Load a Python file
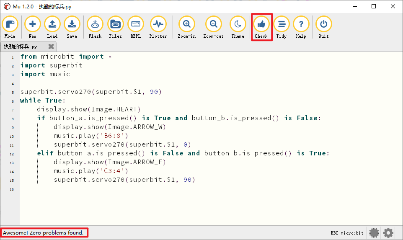403x240 pixels. point(52,27)
